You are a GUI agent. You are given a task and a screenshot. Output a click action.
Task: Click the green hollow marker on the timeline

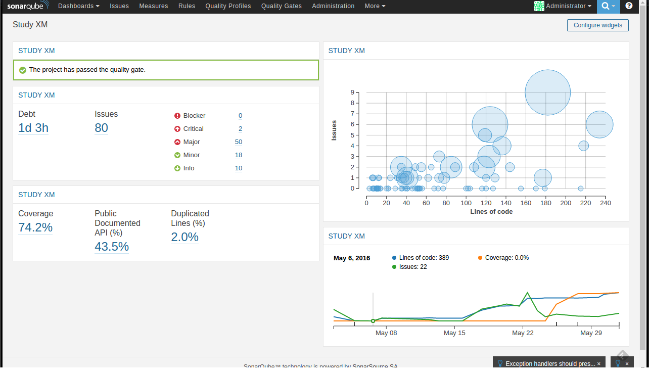pyautogui.click(x=373, y=321)
